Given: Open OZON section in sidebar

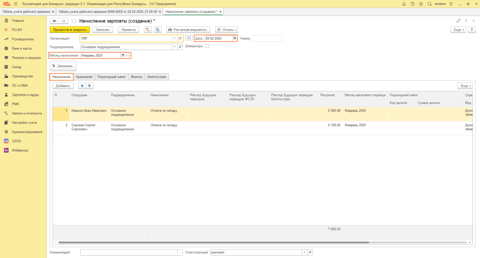Looking at the screenshot, I should pyautogui.click(x=16, y=141).
